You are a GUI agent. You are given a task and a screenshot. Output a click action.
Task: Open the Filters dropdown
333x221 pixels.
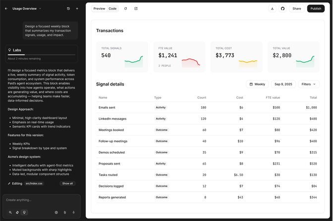[x=309, y=84]
